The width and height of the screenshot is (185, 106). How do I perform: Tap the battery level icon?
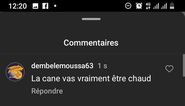pyautogui.click(x=172, y=6)
